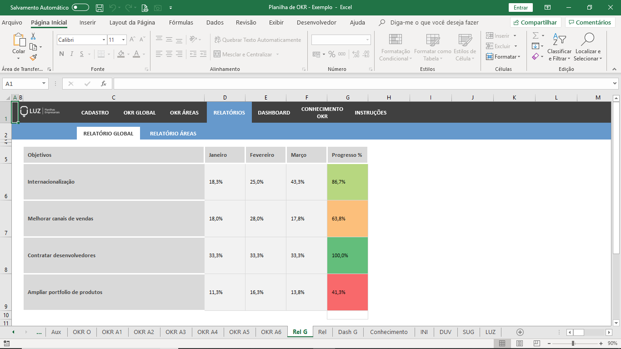Click the Comentários button

590,22
